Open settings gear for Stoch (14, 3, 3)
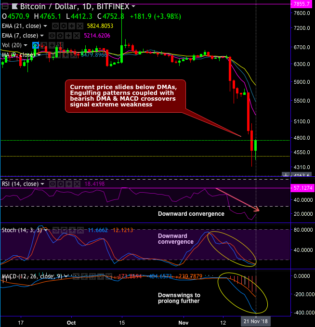The width and height of the screenshot is (315, 327). pyautogui.click(x=64, y=230)
